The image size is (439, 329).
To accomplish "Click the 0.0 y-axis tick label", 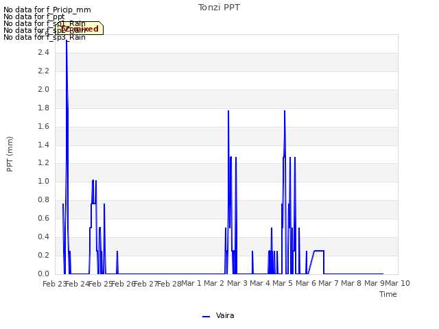I will click(43, 273).
